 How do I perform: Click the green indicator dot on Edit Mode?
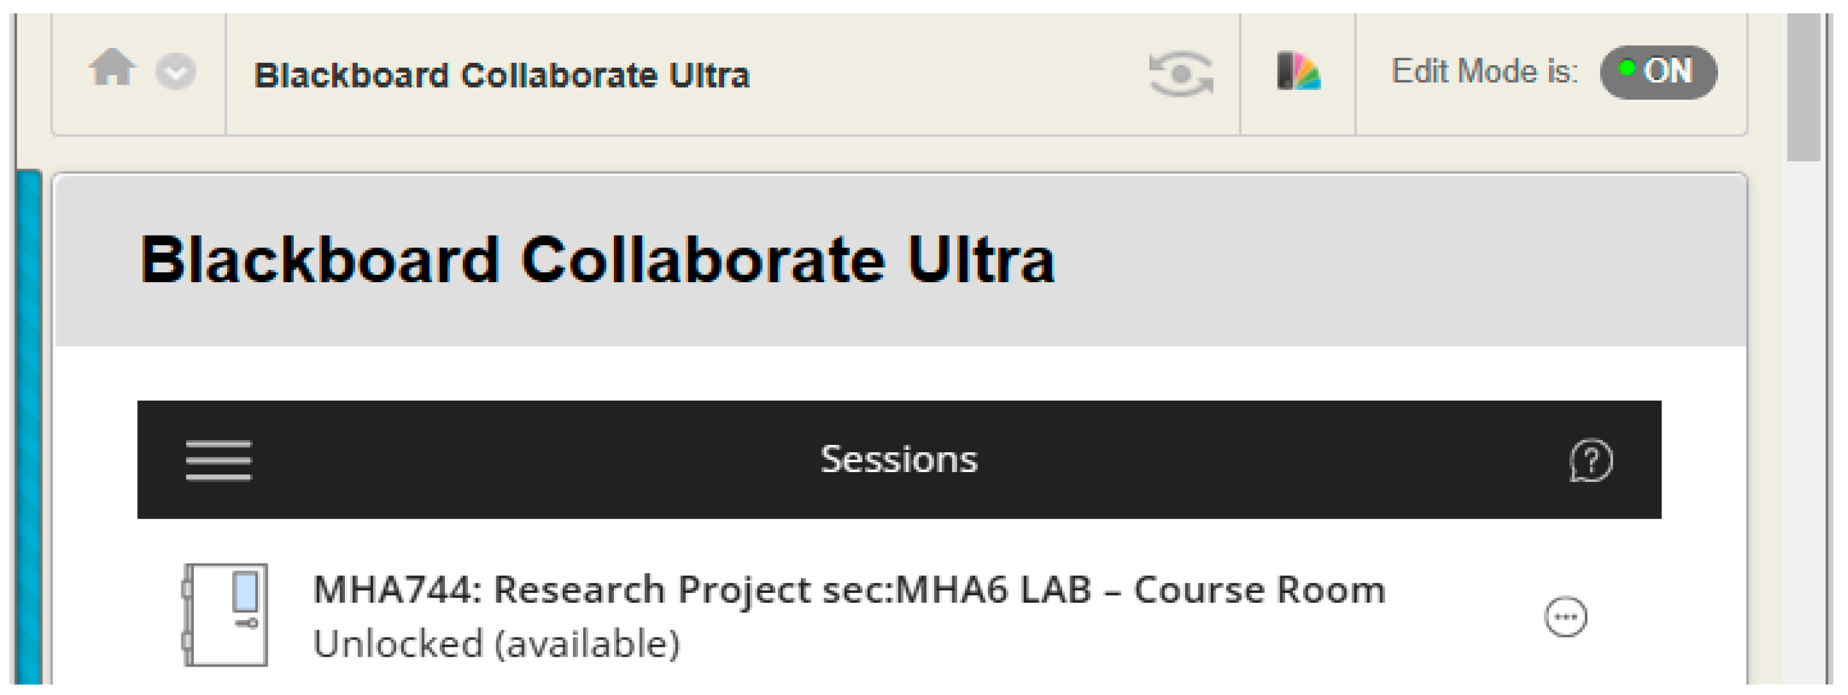tap(1627, 69)
